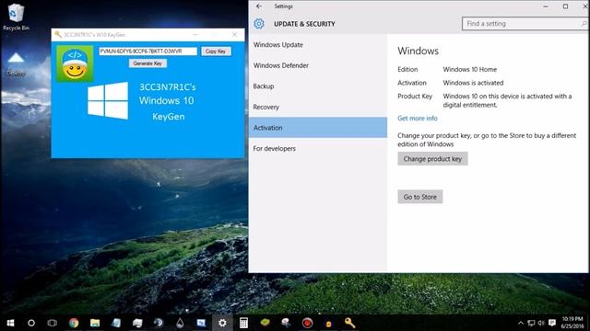Open the Recycle Bin desktop icon

pyautogui.click(x=16, y=17)
